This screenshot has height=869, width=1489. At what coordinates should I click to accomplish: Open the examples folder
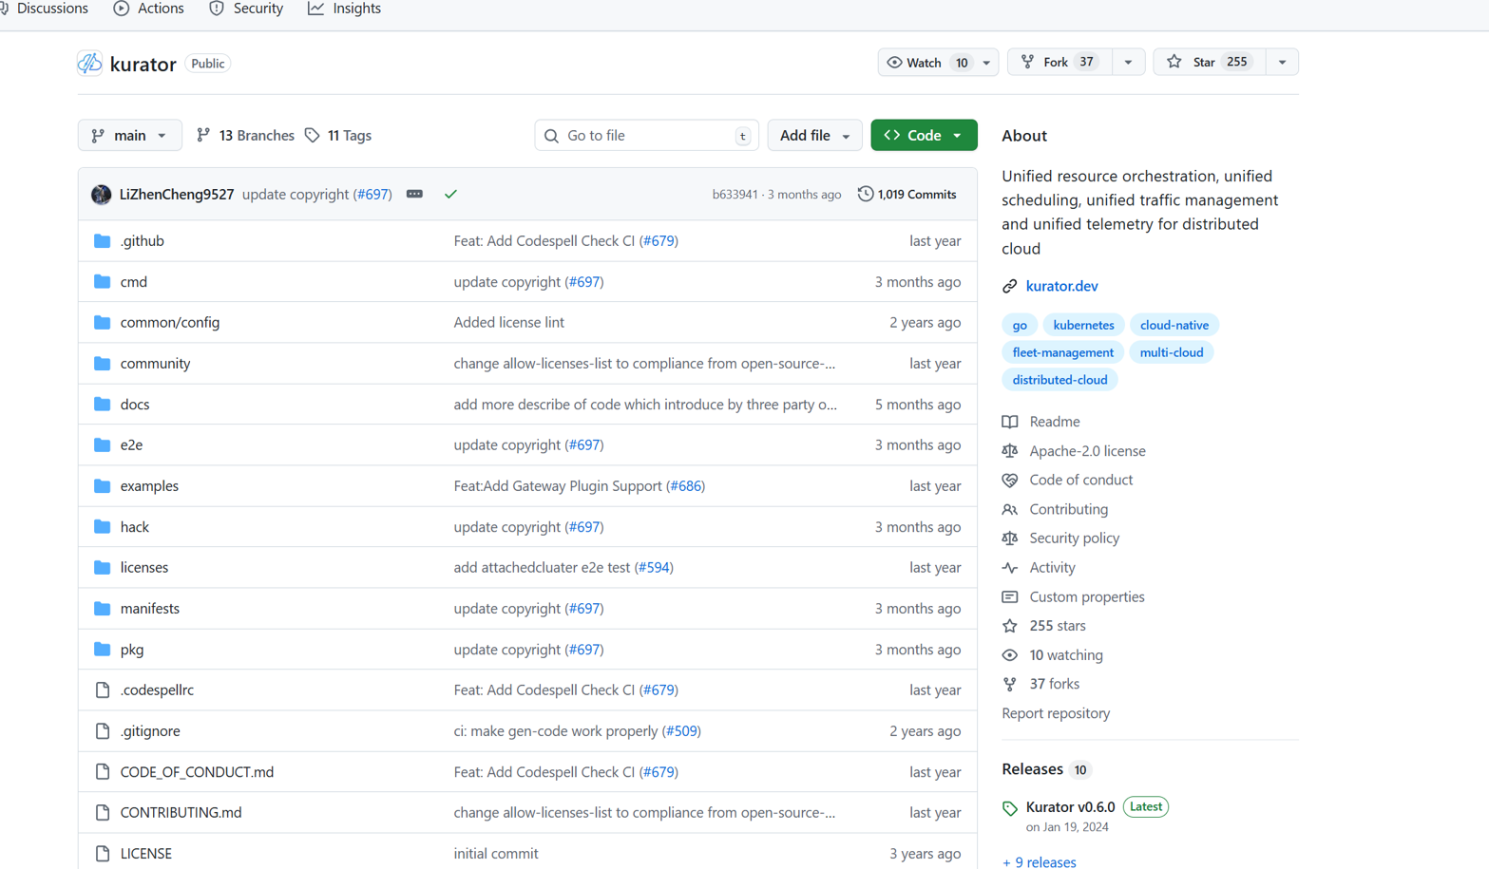pyautogui.click(x=149, y=485)
